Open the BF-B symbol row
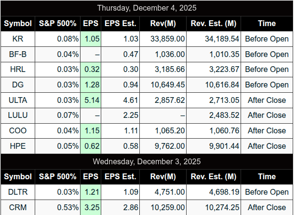297x215 pixels. [17, 54]
